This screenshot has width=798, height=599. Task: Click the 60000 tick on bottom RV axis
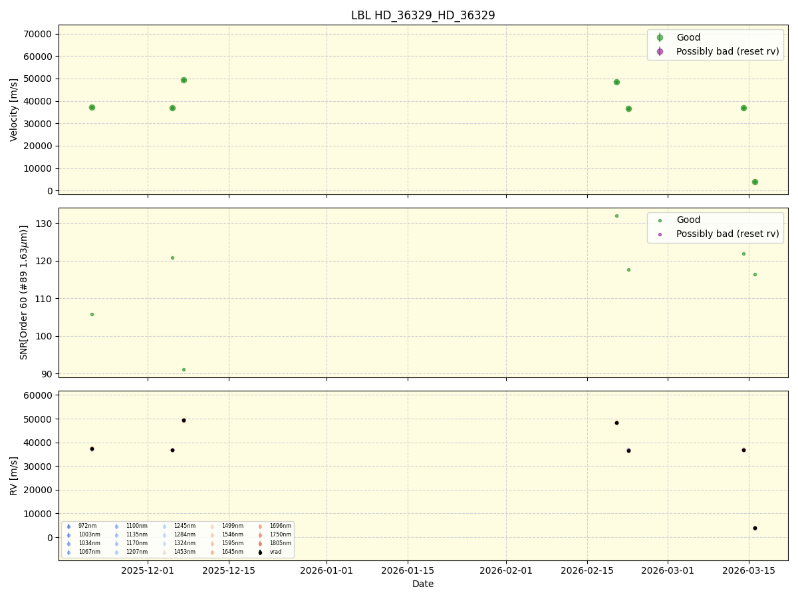(39, 395)
